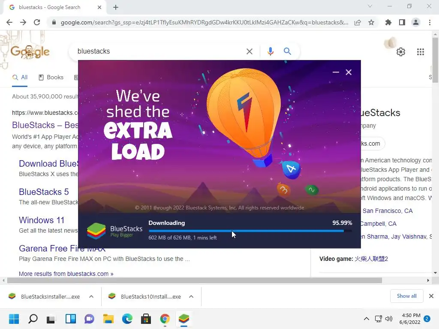Switch to BlueStacks installer on taskbar
439x329 pixels.
coord(183,319)
